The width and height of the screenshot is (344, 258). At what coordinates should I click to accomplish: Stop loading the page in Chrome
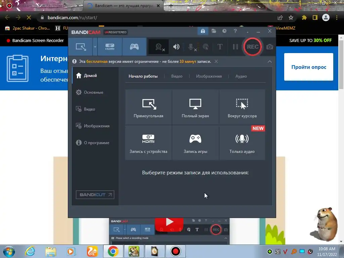coord(29,17)
